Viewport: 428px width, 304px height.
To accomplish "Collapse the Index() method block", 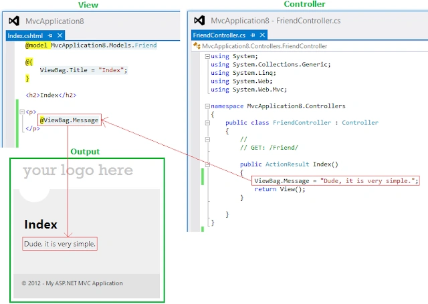I will 207,164.
